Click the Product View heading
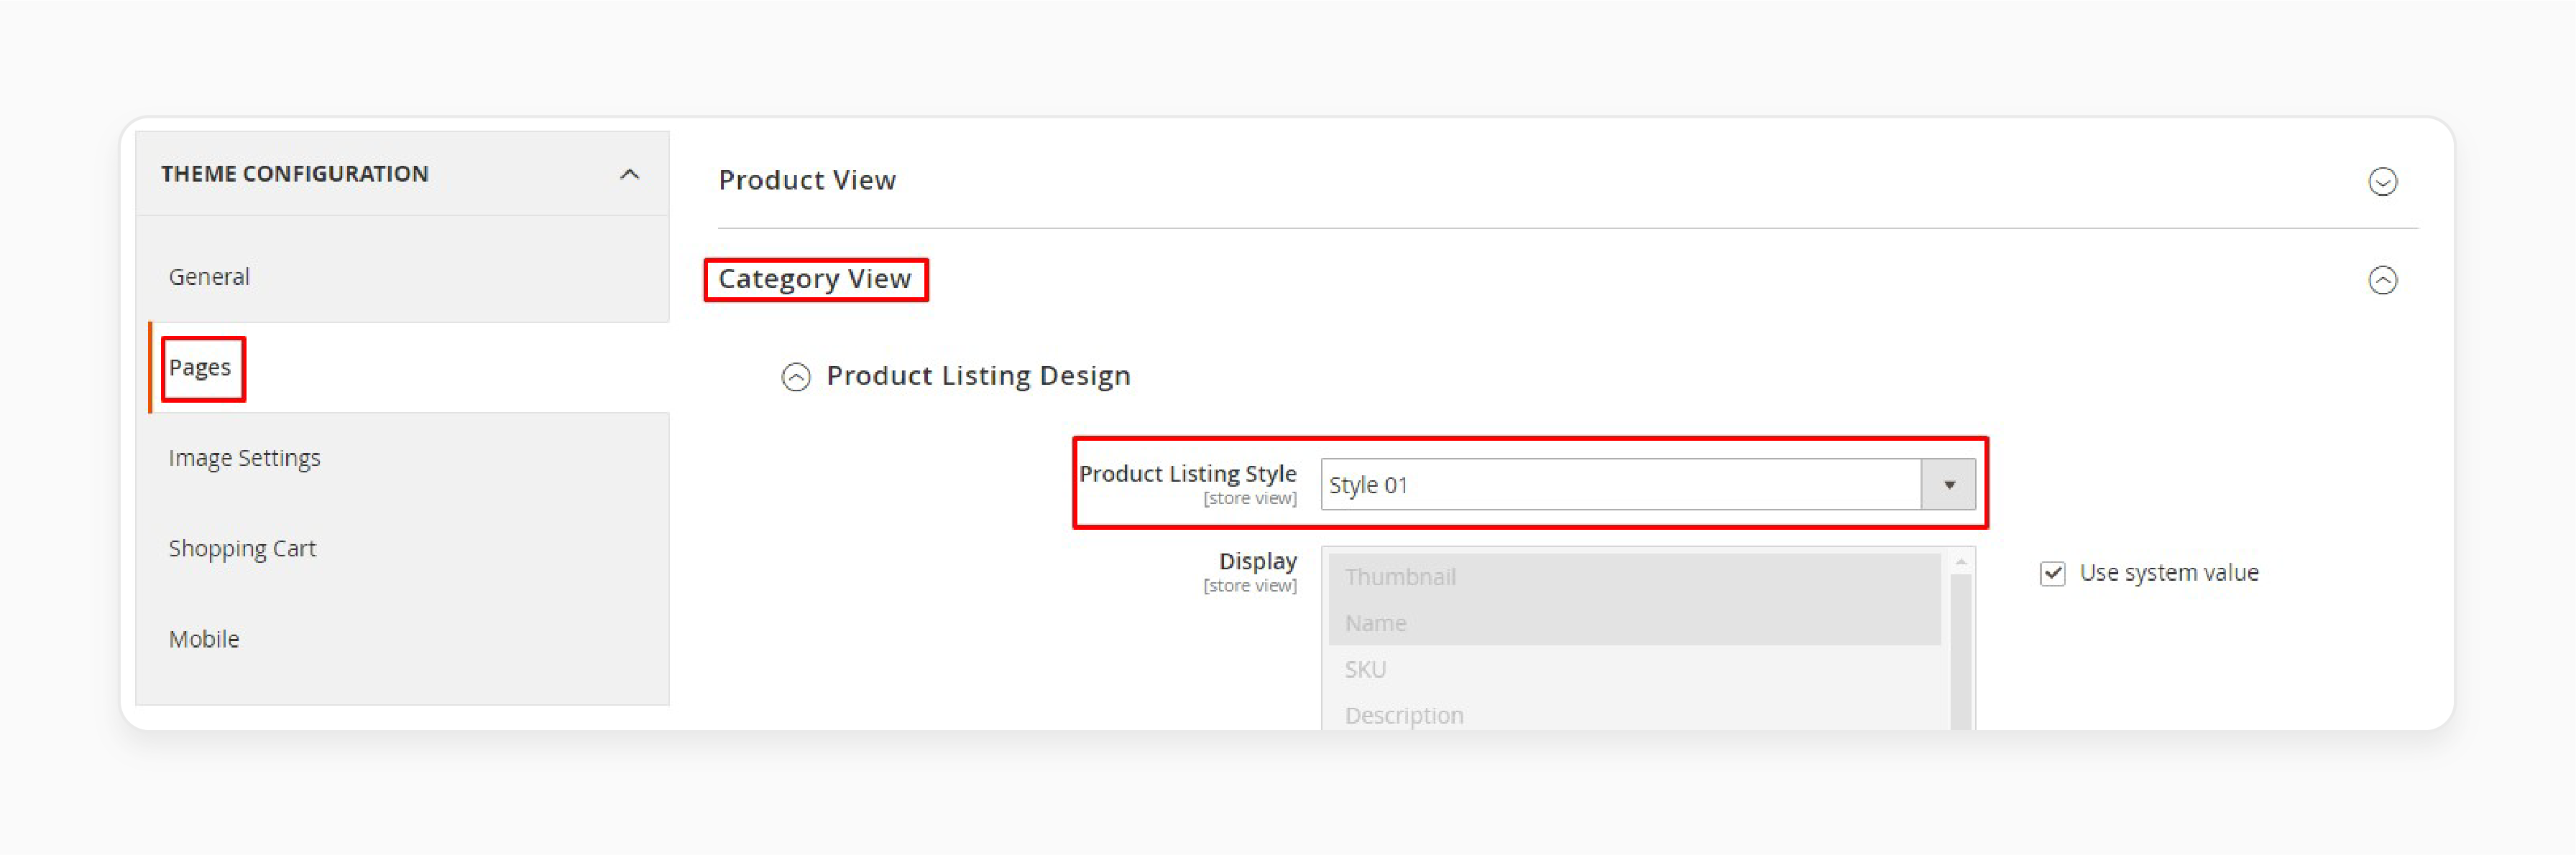Image resolution: width=2576 pixels, height=855 pixels. pyautogui.click(x=807, y=179)
